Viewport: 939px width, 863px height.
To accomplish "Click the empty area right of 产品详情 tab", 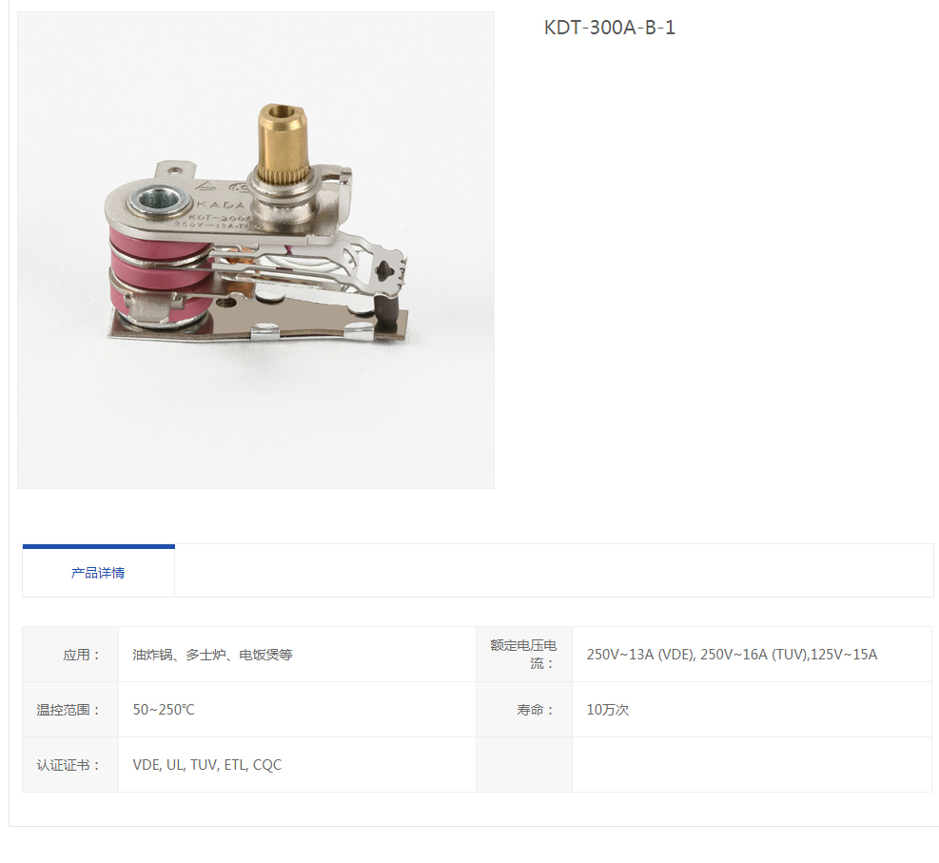I will coord(554,570).
